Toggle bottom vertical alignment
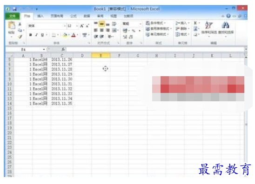 click(107, 24)
